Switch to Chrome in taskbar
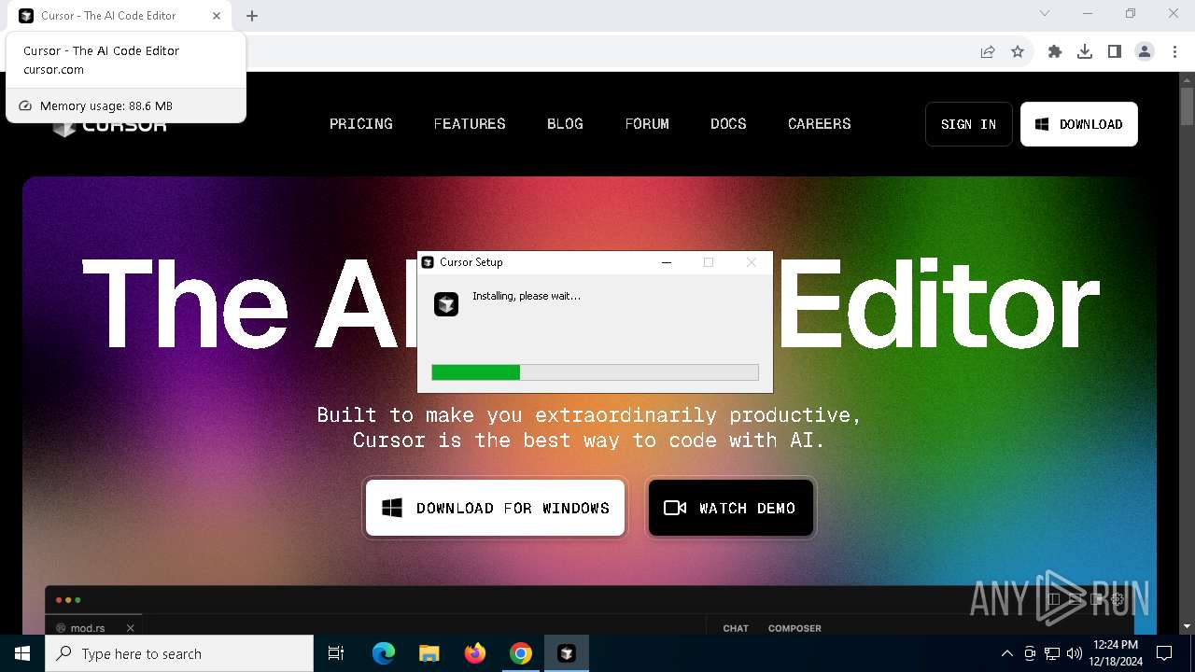Viewport: 1195px width, 672px height. [x=521, y=653]
